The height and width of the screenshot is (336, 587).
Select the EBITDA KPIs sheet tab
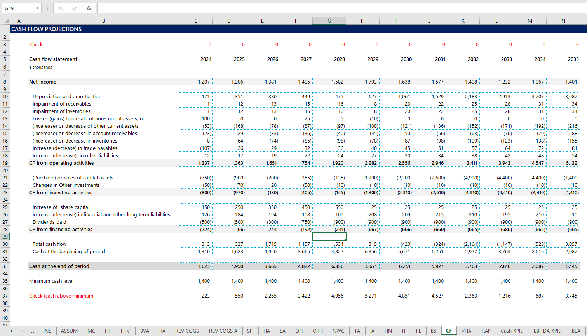(547, 331)
